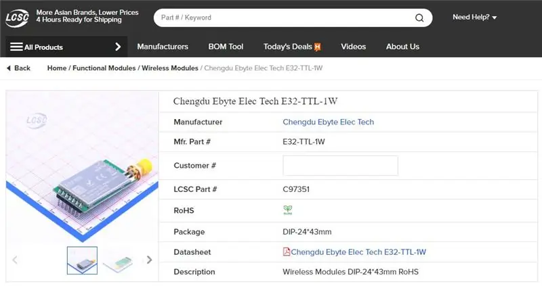Screen dimensions: 542x286
Task: Click the RoHS row label
Action: click(x=184, y=210)
